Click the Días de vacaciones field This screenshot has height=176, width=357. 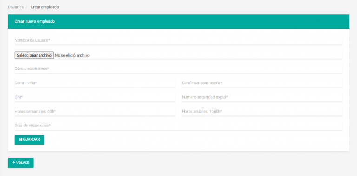tap(178, 126)
